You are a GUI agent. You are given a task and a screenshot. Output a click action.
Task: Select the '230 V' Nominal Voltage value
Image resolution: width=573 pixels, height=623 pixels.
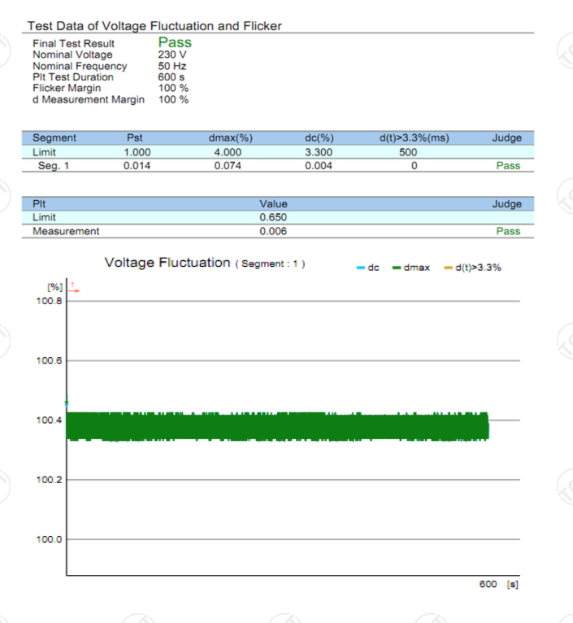click(x=172, y=54)
